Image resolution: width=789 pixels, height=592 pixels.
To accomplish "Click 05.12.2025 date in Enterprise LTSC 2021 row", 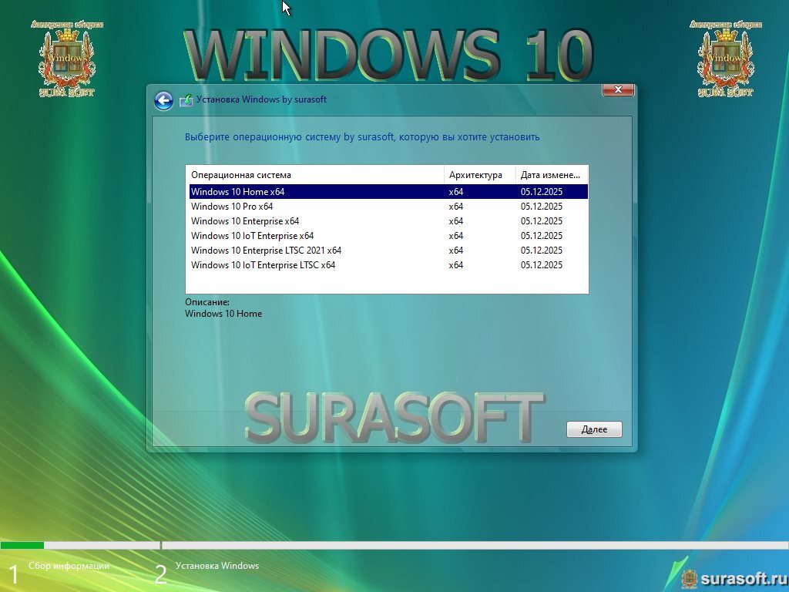I will click(542, 251).
